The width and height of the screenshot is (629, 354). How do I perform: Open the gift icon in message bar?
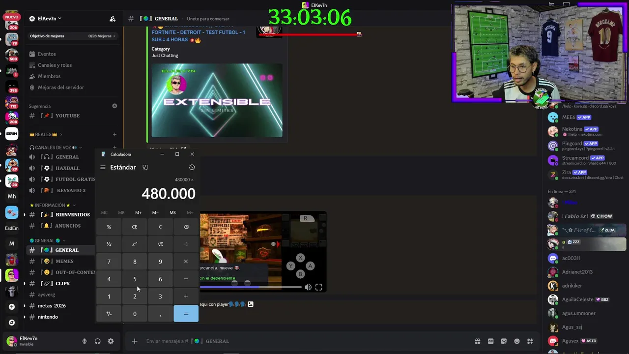[x=477, y=341]
